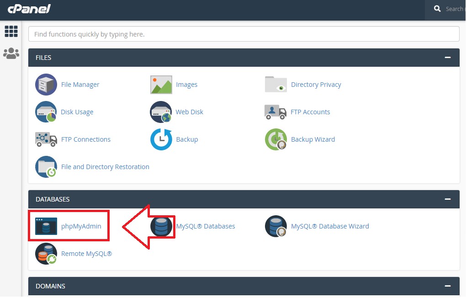Screen dimensions: 466x298
Task: Open the home grid icon in sidebar
Action: click(11, 31)
